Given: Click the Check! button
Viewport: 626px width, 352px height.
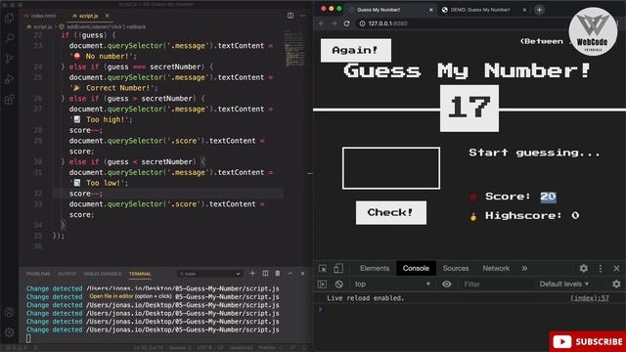Looking at the screenshot, I should pos(391,213).
